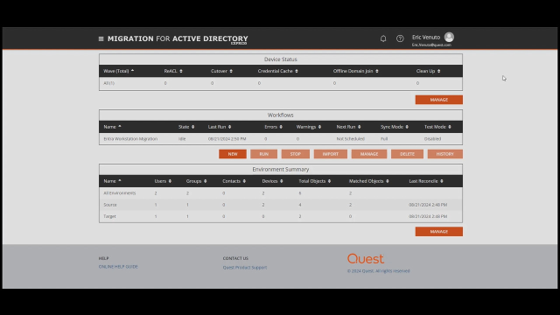
Task: Click the 08/21/2024 2:50 PM last run
Action: coord(227,138)
